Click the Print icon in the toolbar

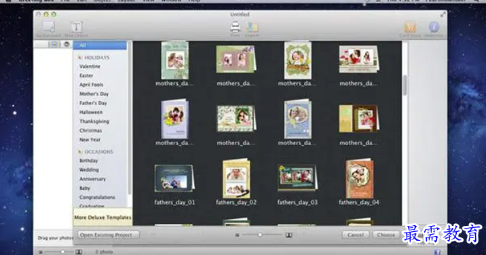point(236,27)
